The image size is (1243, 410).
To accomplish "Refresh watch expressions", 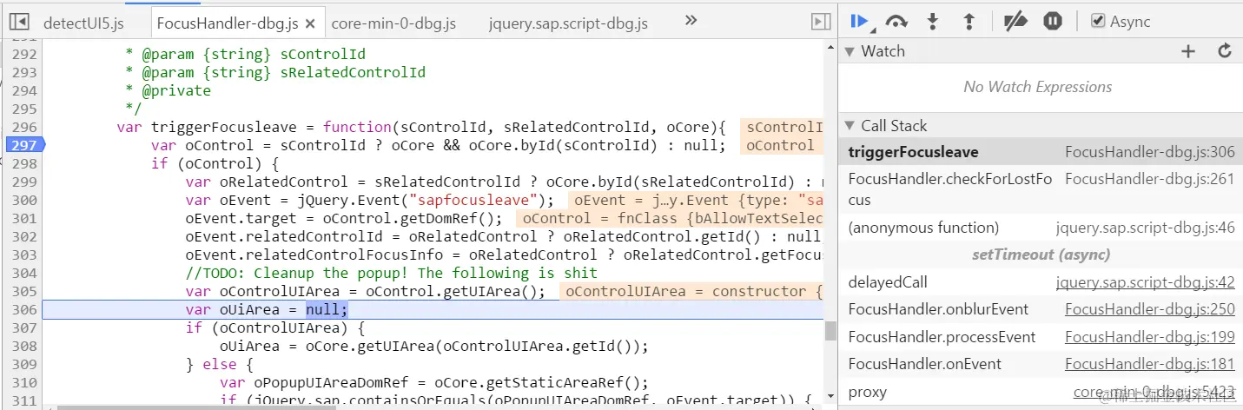I will [1225, 51].
